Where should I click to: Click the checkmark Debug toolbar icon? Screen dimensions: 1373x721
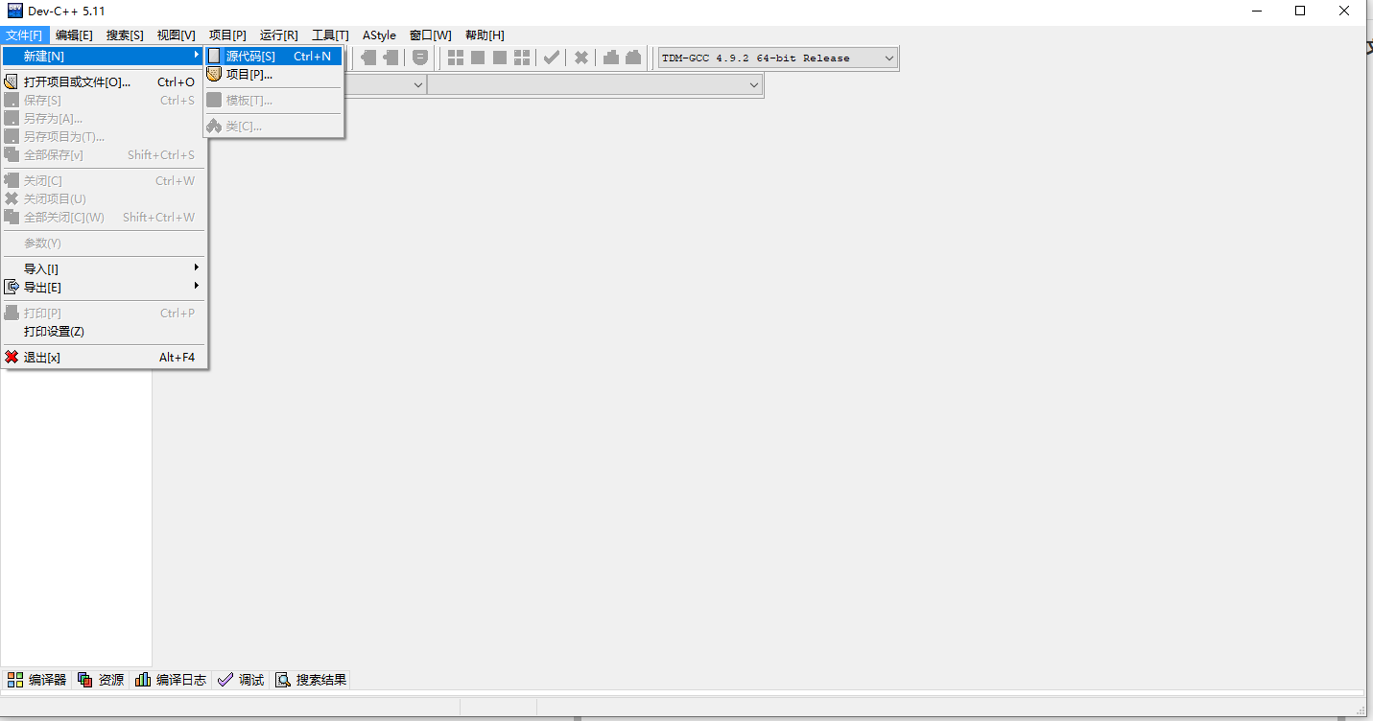coord(552,58)
